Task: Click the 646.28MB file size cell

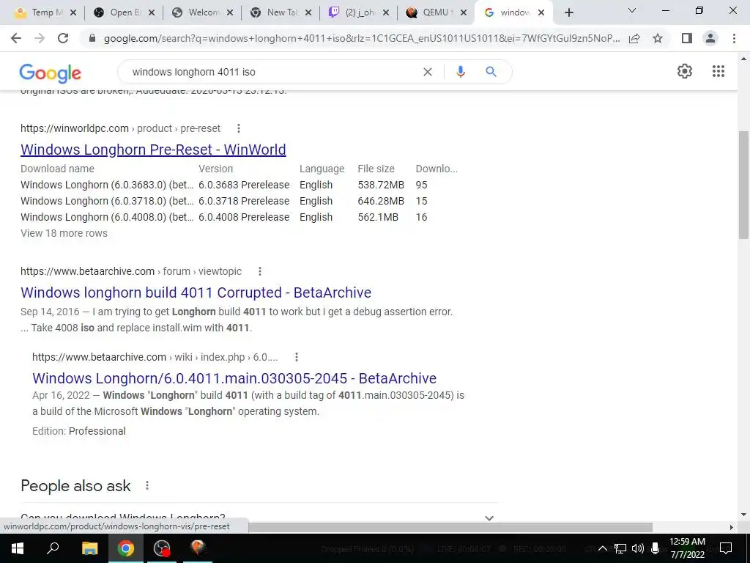Action: tap(381, 201)
